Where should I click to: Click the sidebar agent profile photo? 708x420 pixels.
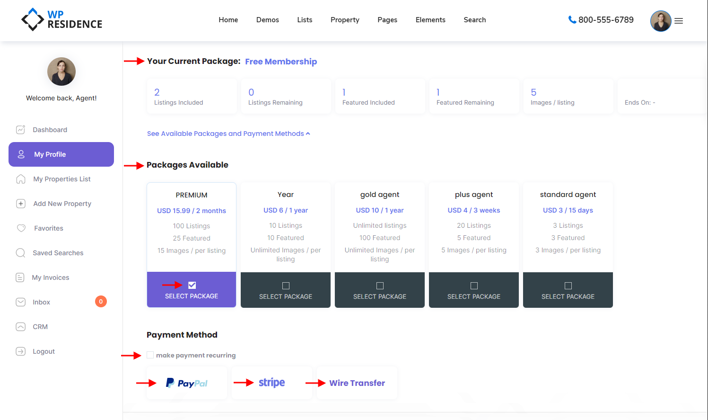[61, 71]
